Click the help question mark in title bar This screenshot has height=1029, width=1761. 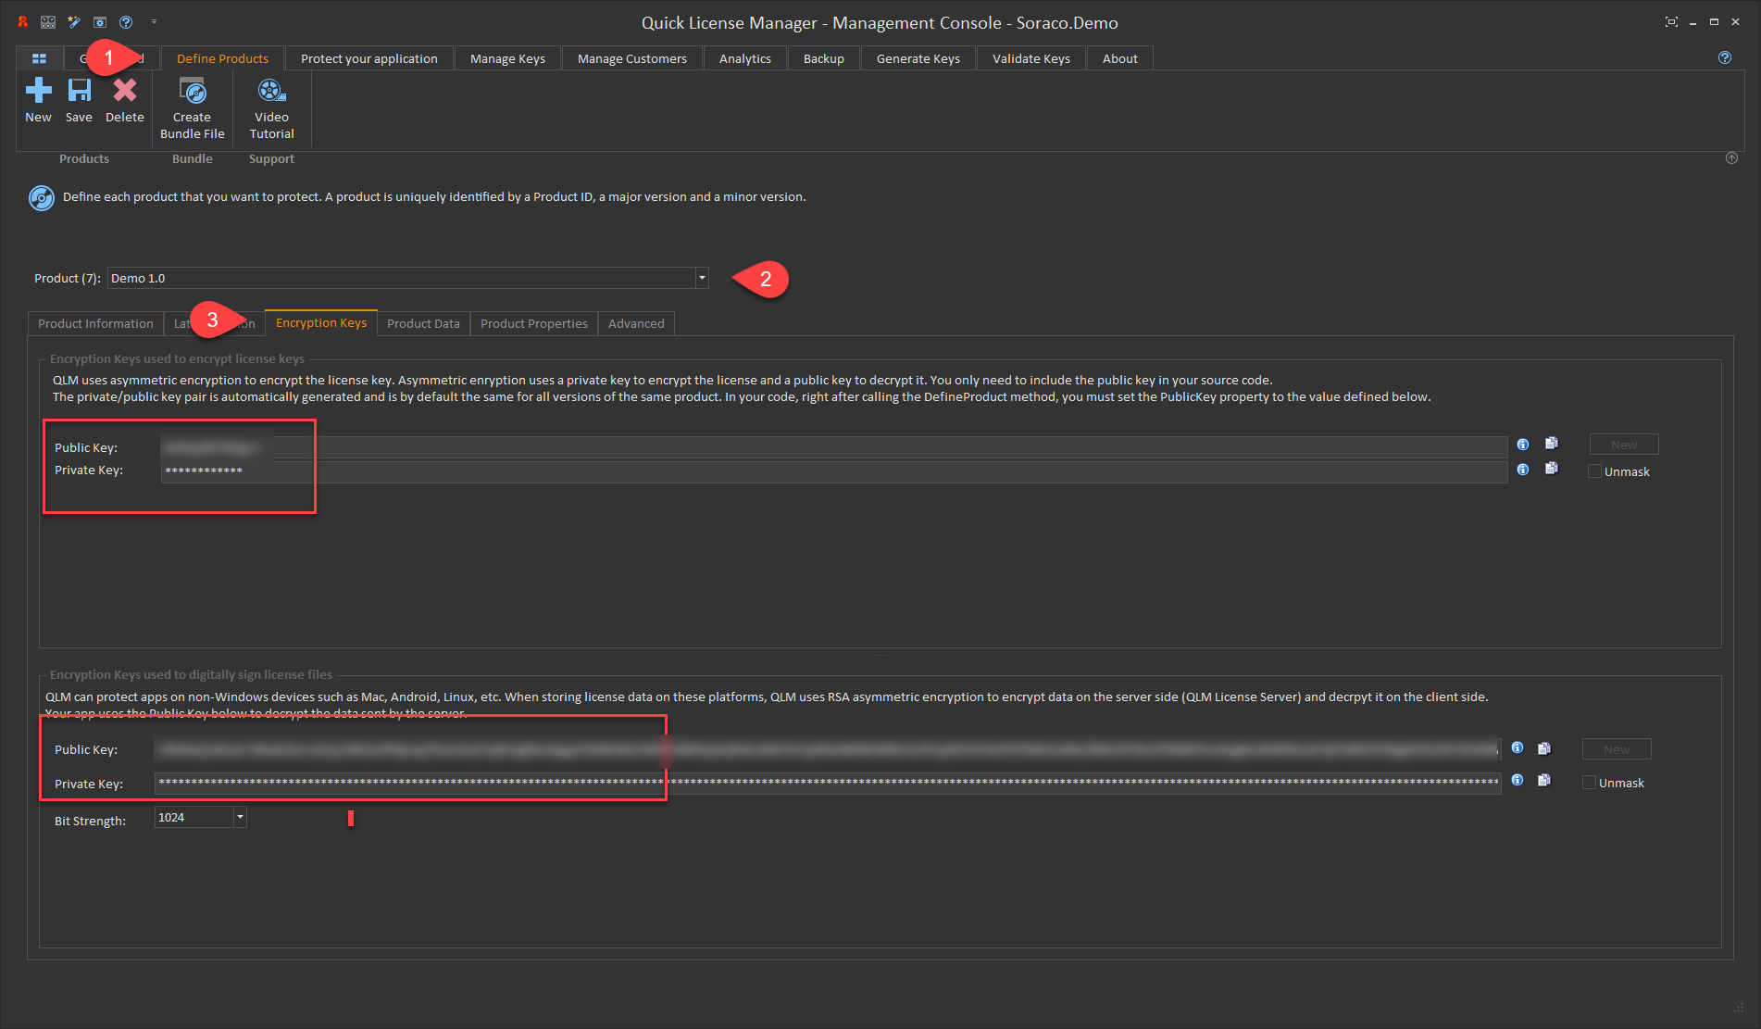(126, 22)
